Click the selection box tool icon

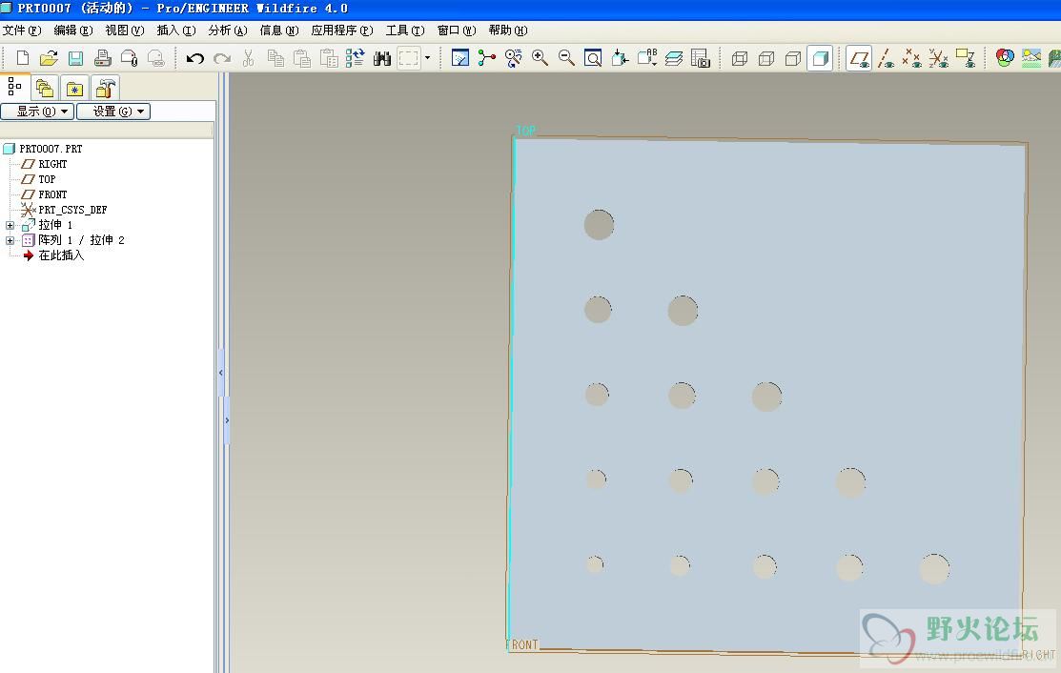pos(409,58)
